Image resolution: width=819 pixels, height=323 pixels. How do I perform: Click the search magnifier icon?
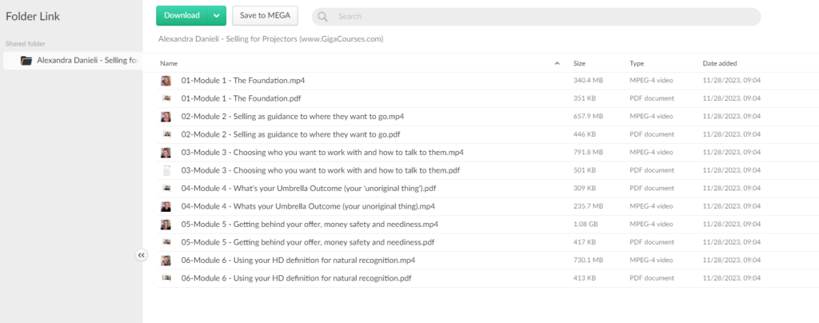point(323,16)
